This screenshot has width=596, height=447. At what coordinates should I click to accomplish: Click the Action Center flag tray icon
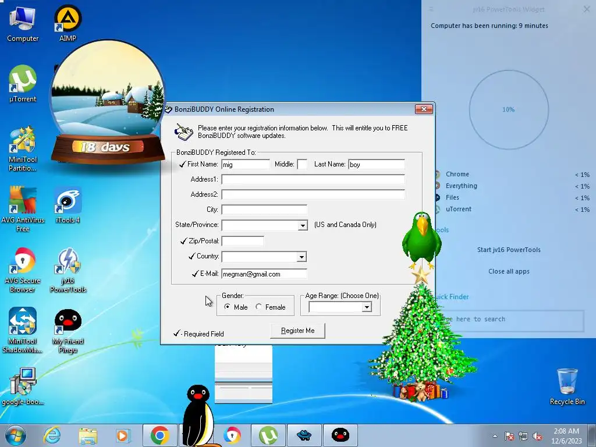(509, 436)
